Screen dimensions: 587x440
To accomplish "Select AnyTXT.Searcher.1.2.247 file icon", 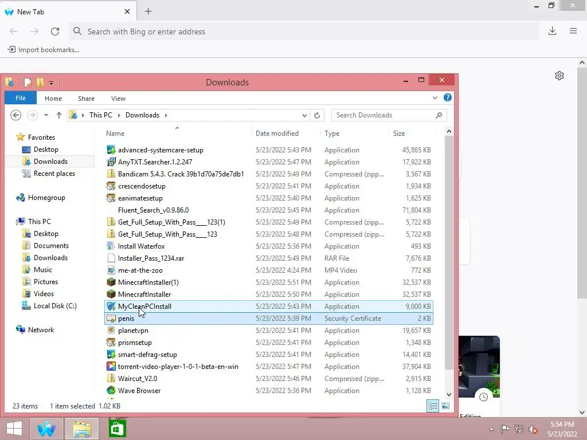I will pos(111,162).
